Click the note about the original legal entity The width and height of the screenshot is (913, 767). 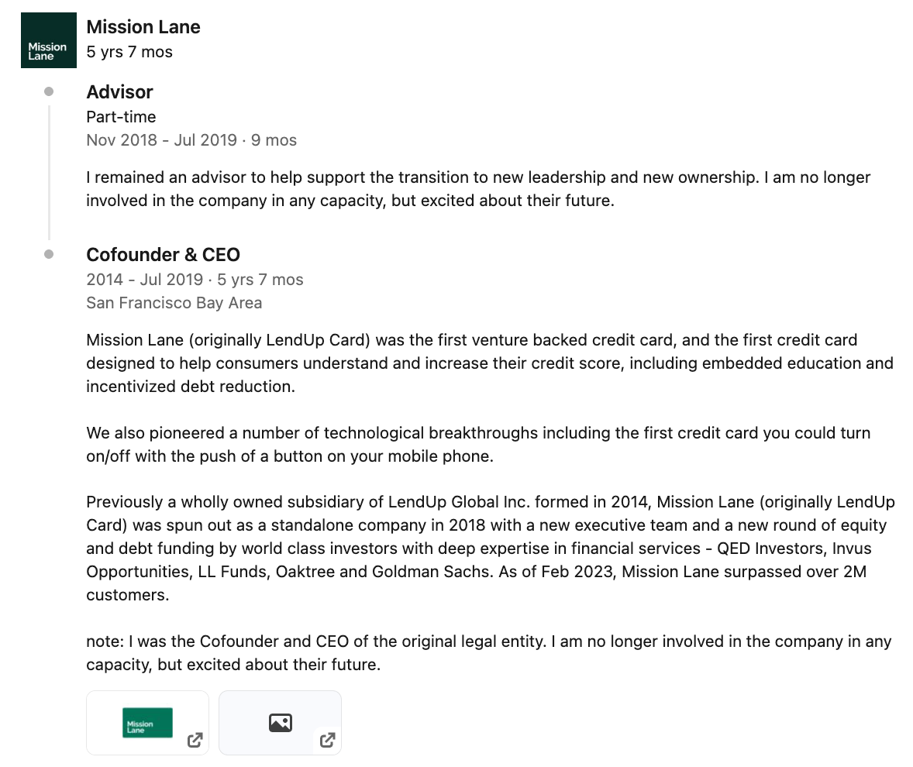[488, 653]
